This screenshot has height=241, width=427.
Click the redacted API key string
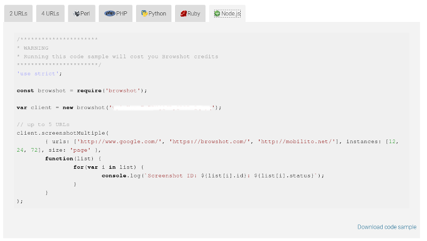click(x=162, y=108)
